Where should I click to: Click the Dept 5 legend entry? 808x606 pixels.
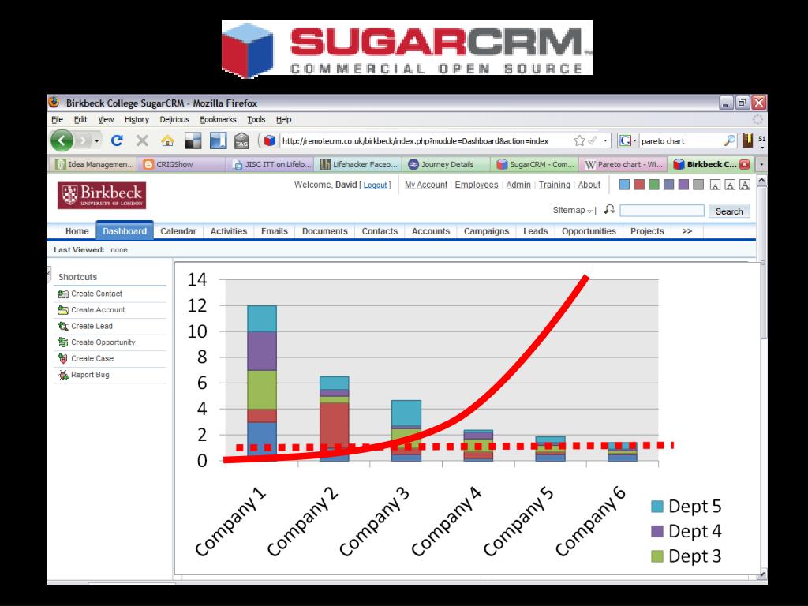pyautogui.click(x=686, y=506)
